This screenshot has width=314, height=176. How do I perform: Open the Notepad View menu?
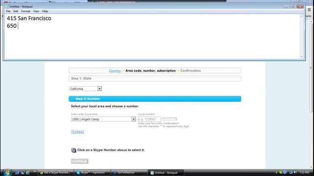point(36,11)
